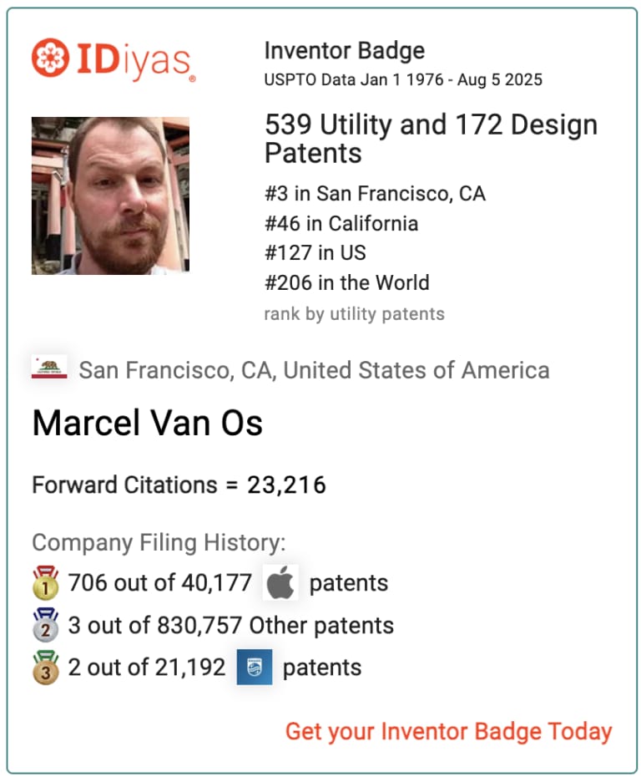Viewport: 641px width, 782px height.
Task: Click the 'Company Filing History' label
Action: click(159, 543)
